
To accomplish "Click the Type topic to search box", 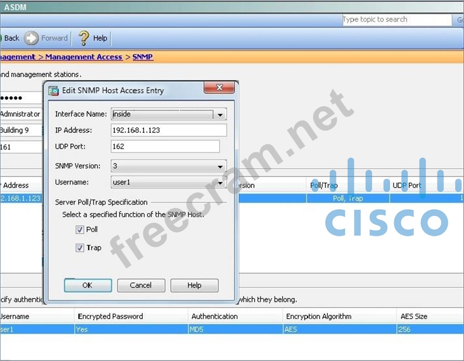I will pyautogui.click(x=396, y=20).
